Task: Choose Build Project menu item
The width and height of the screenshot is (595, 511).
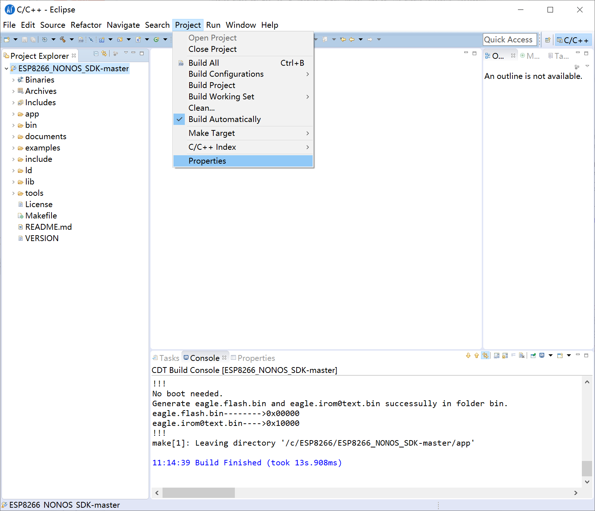Action: point(243,85)
